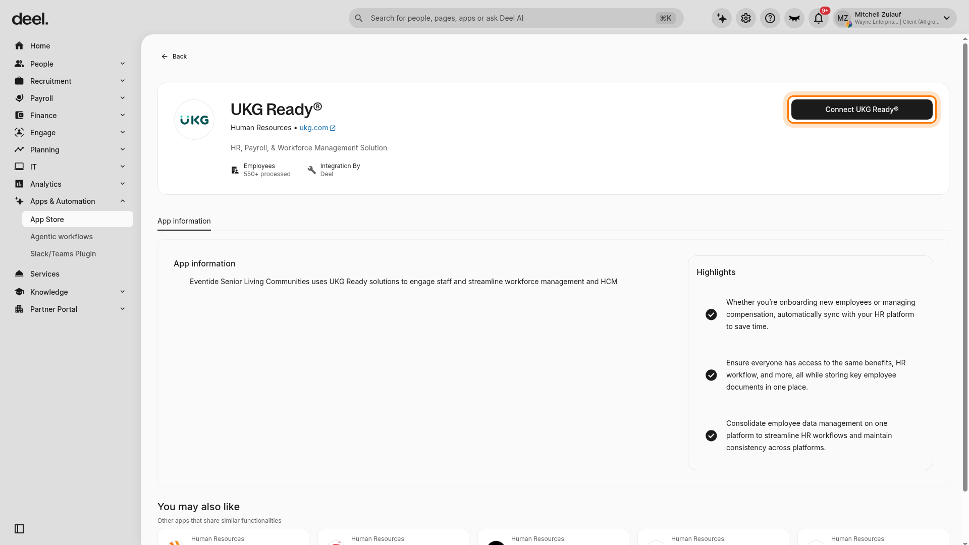Click the back arrow icon
The image size is (969, 545).
[x=165, y=57]
